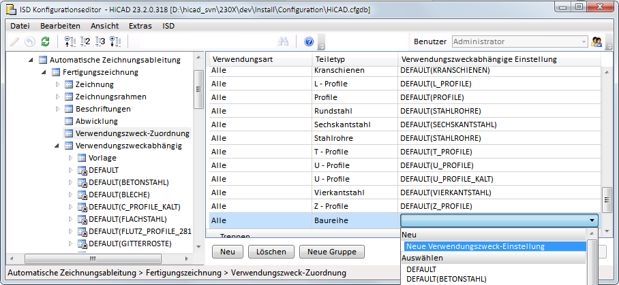Click the expand to level 3 icon
The image size is (619, 285).
tap(100, 41)
